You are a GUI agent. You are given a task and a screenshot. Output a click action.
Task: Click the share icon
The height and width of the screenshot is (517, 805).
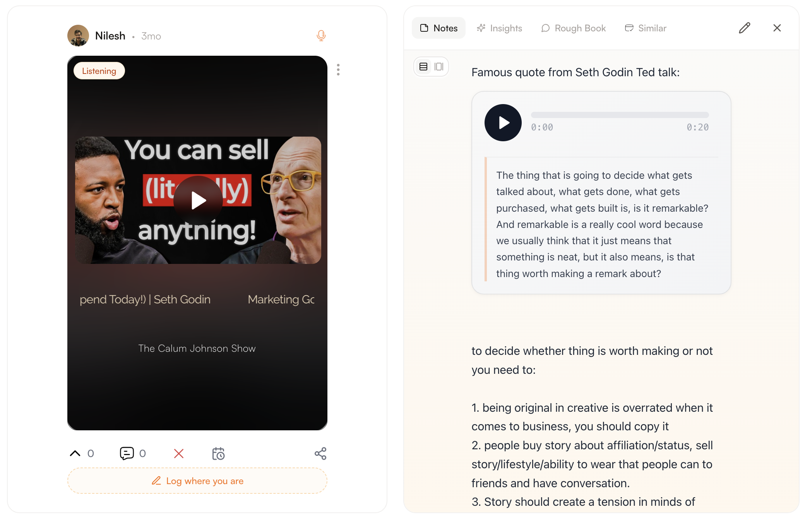point(320,453)
